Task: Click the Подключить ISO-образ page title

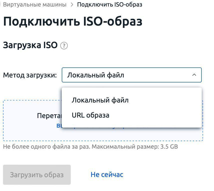Action: click(x=72, y=22)
